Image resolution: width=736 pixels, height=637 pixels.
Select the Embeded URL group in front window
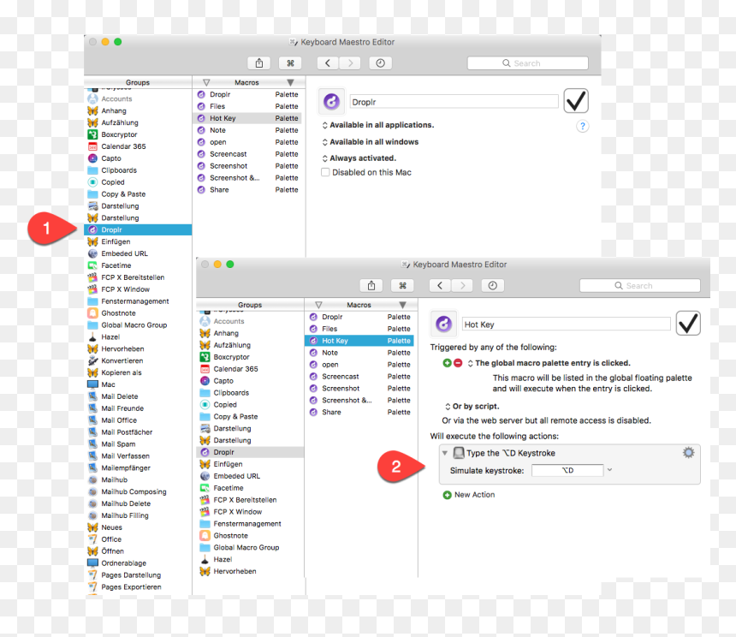(x=250, y=476)
